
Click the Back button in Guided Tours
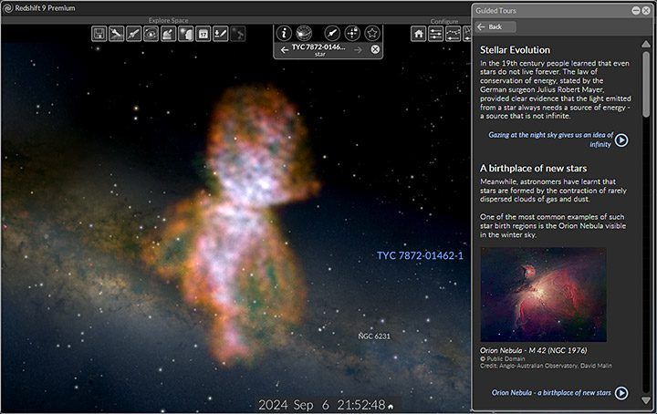tap(495, 26)
